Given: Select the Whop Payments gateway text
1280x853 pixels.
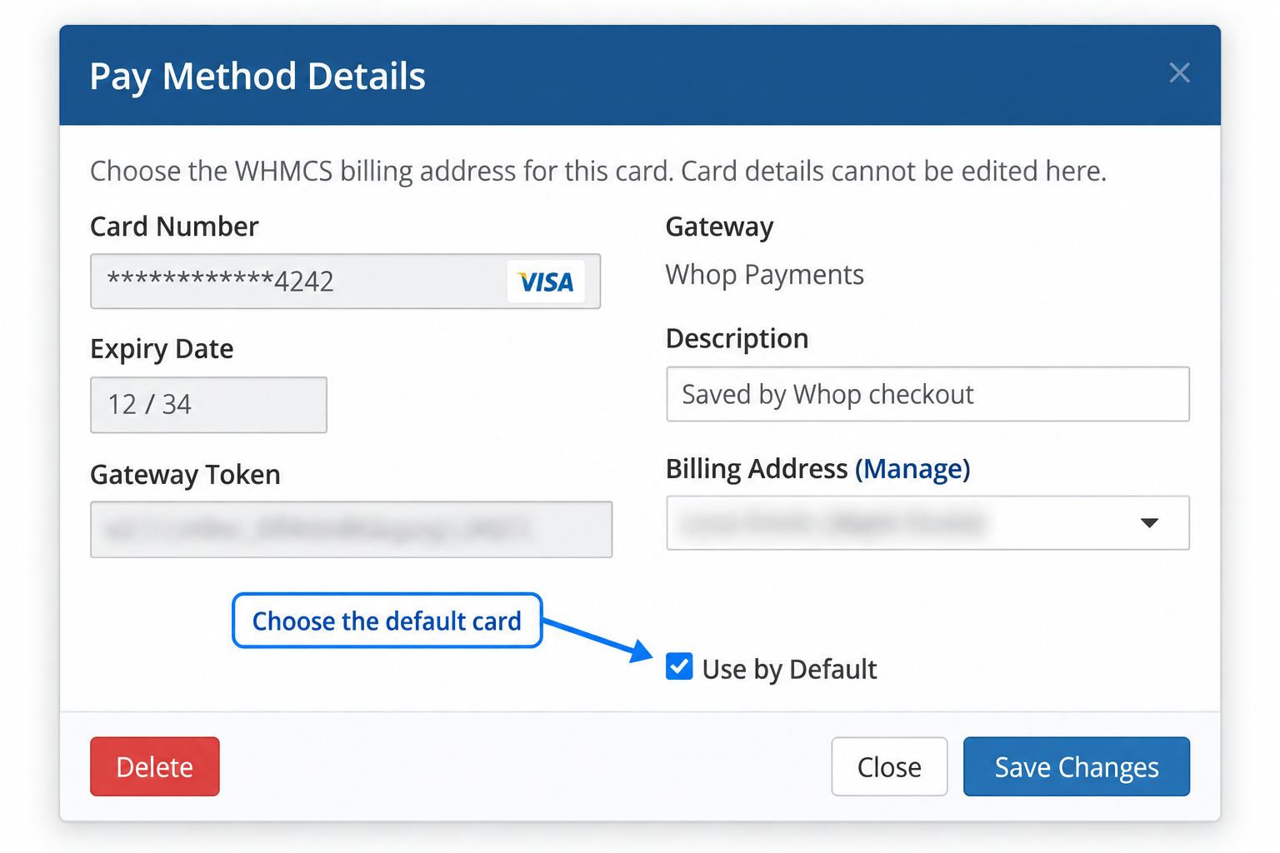Looking at the screenshot, I should (x=764, y=275).
